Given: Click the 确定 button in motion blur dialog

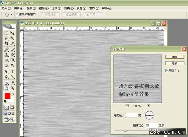Looking at the screenshot, I should (175, 57).
